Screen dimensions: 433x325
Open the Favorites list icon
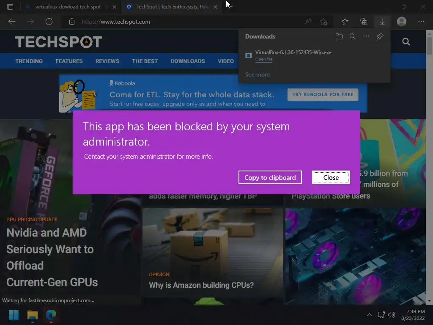click(x=345, y=22)
